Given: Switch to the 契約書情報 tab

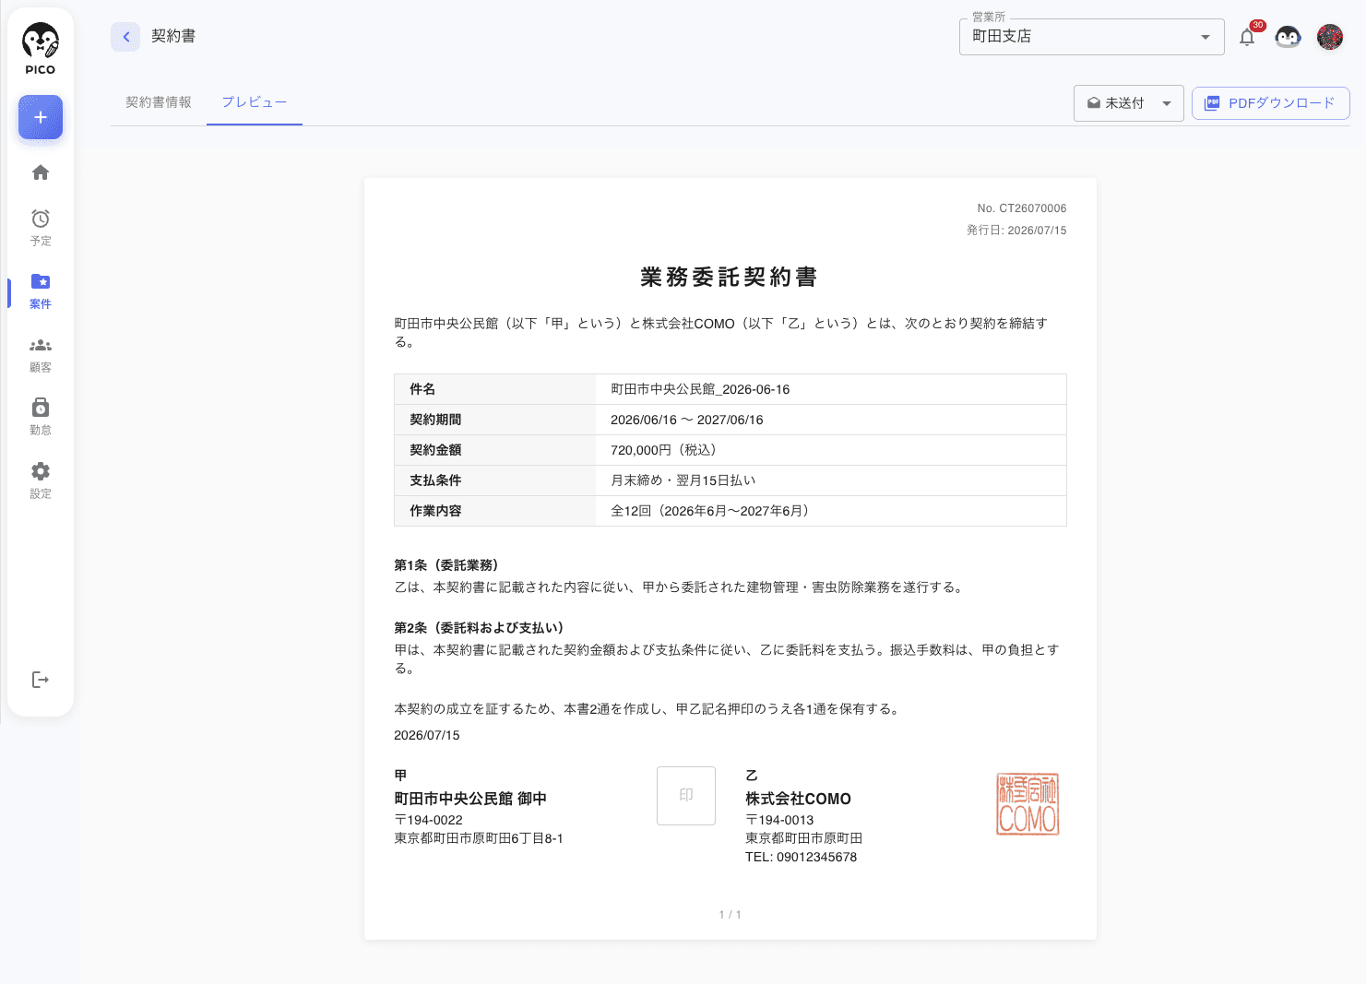Looking at the screenshot, I should pos(159,102).
